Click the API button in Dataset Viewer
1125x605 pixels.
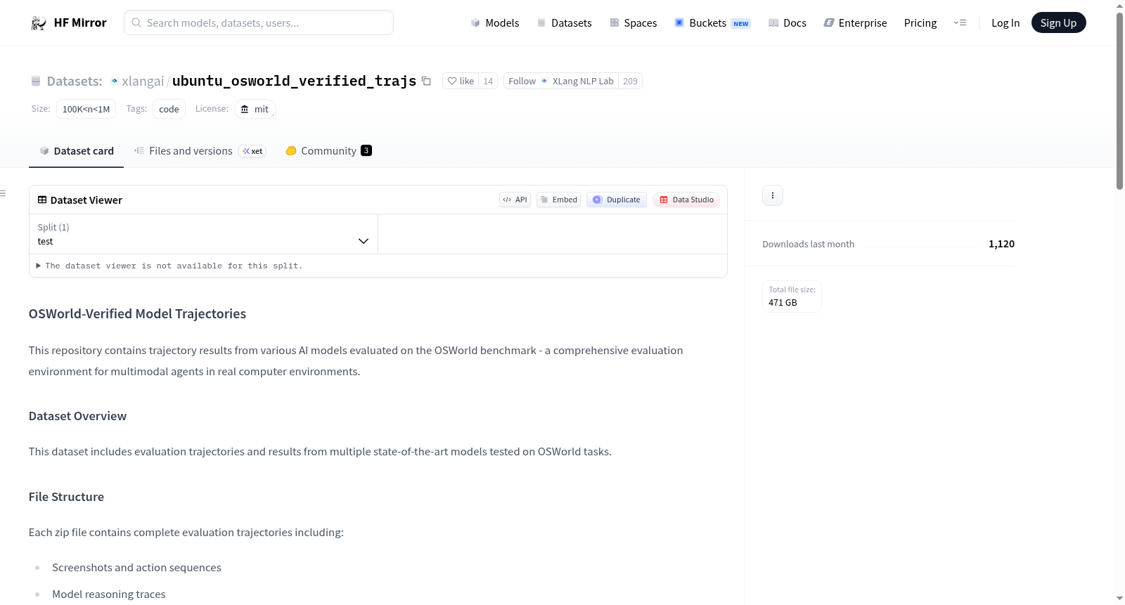tap(515, 200)
